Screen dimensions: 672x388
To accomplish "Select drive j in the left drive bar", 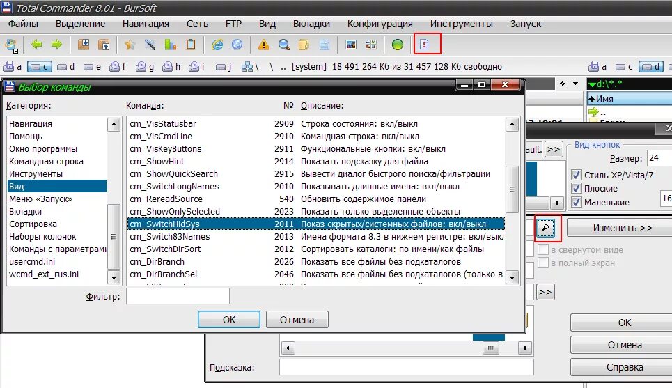I will [x=224, y=67].
